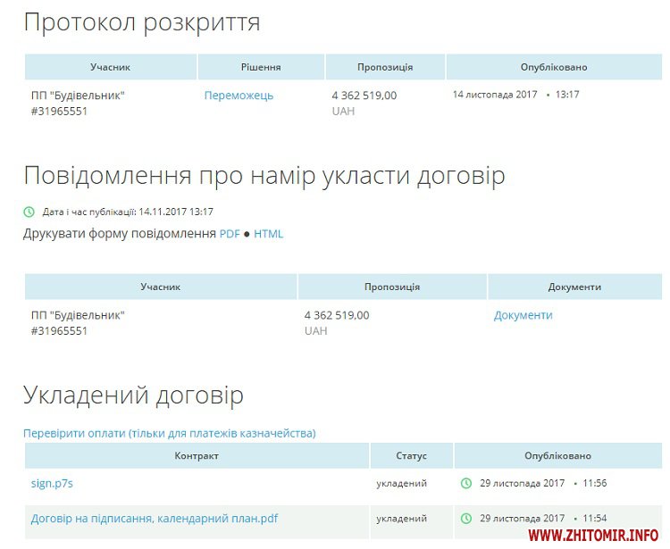670x549 pixels.
Task: Click the clock icon beside publication date 14.11.2017
Action: click(29, 212)
